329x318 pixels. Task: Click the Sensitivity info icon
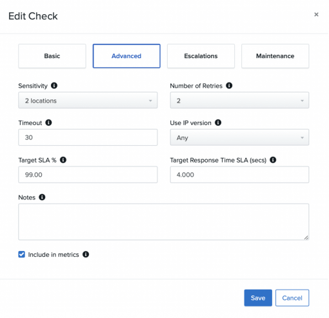coord(54,86)
